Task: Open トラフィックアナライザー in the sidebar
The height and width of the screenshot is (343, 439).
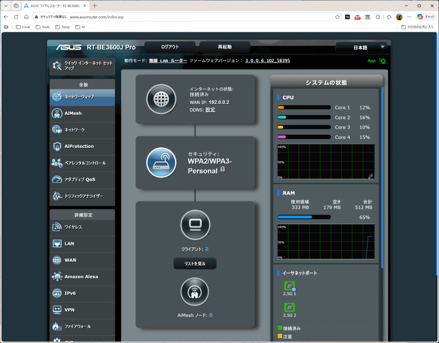Action: 82,196
